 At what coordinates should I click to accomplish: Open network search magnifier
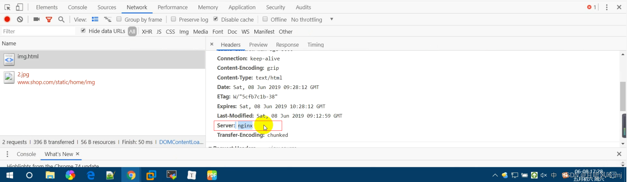(61, 19)
